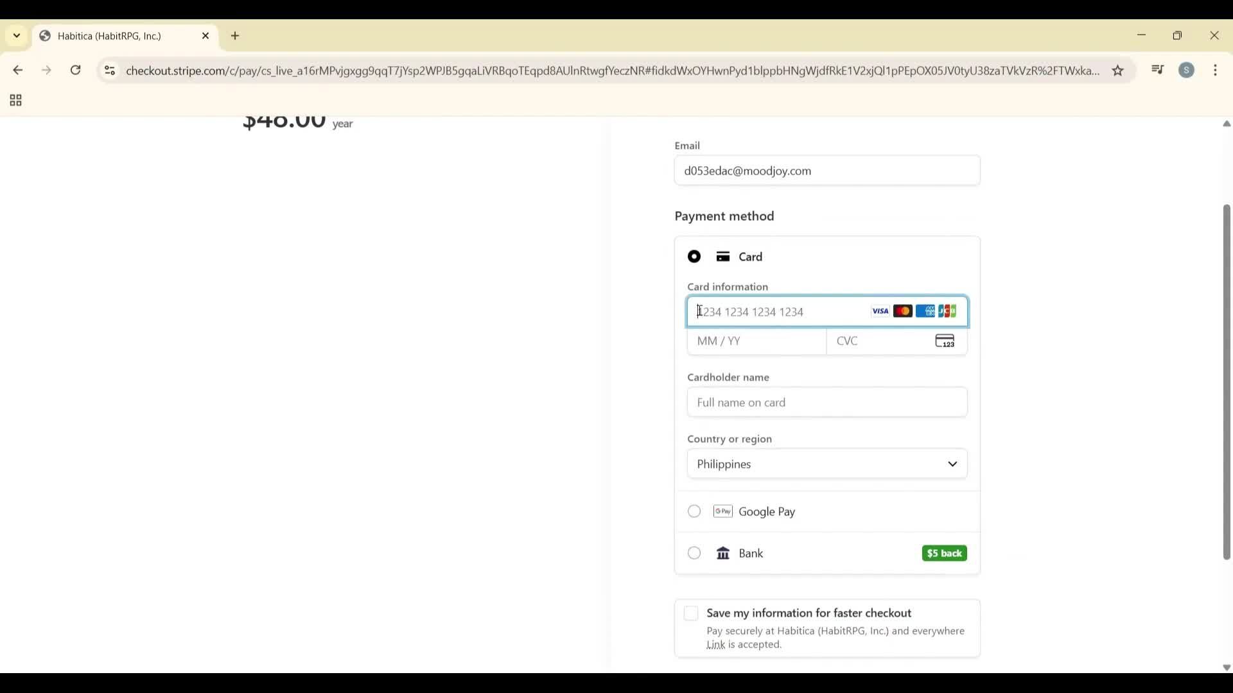The image size is (1233, 693).
Task: Click the Bank building icon
Action: pos(722,552)
